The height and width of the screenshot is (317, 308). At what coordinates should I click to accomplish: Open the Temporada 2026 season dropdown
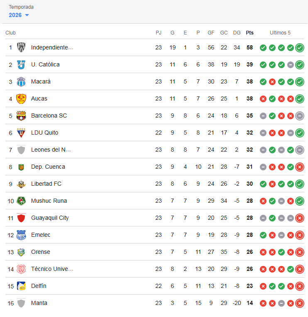pyautogui.click(x=19, y=15)
